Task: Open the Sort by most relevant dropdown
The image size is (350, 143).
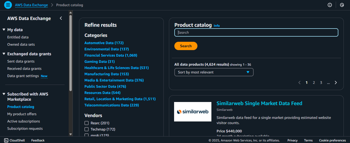Action: [x=214, y=72]
